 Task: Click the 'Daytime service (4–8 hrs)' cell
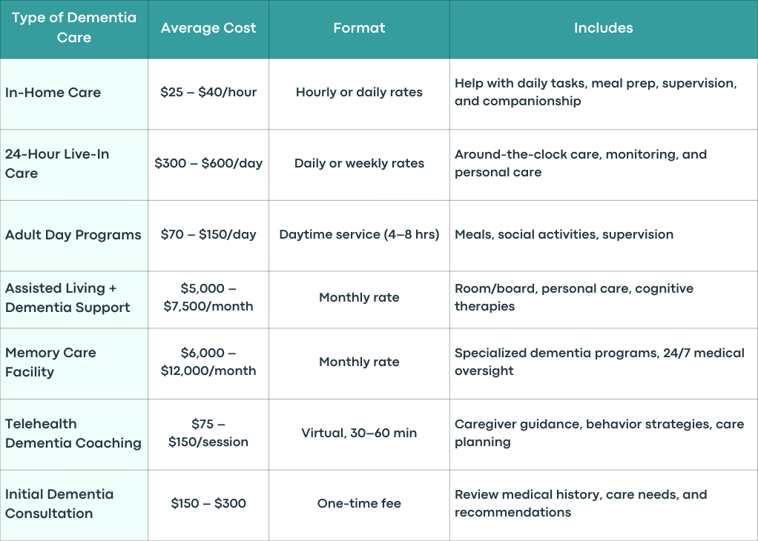[359, 236]
